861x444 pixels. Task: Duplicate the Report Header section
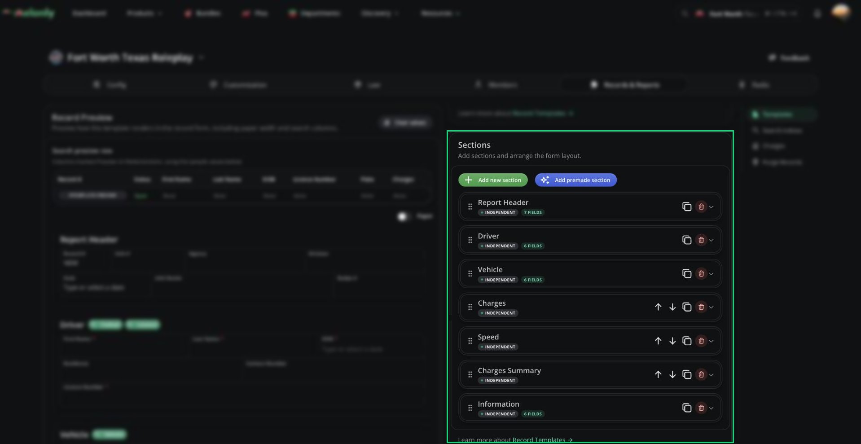(686, 207)
